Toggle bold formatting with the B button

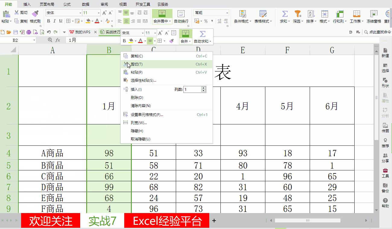coord(49,21)
